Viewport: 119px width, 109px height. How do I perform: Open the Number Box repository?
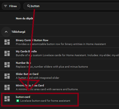click(x=24, y=63)
